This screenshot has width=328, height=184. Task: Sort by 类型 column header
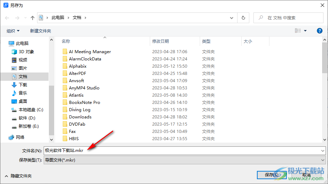[x=206, y=41]
